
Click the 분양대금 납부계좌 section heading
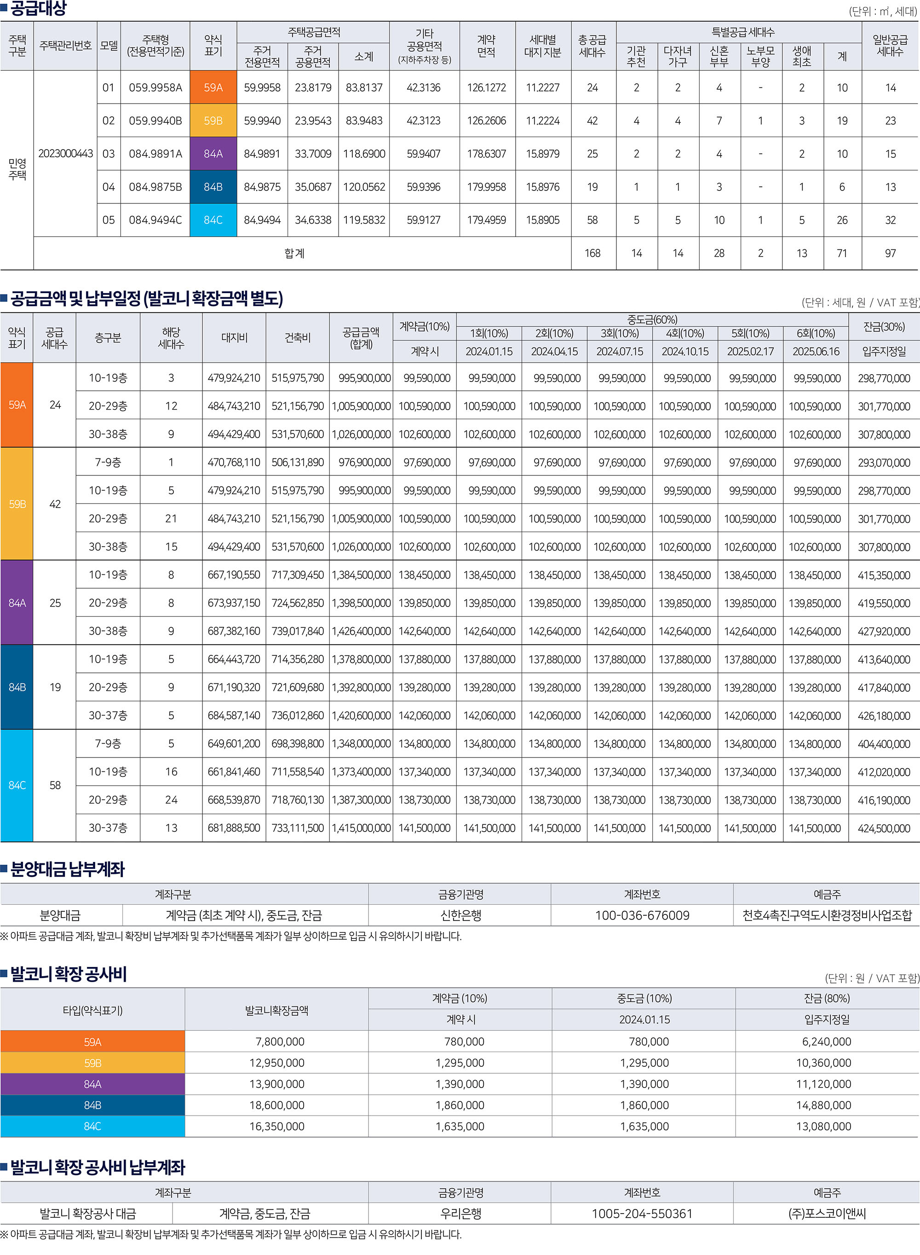tap(67, 869)
